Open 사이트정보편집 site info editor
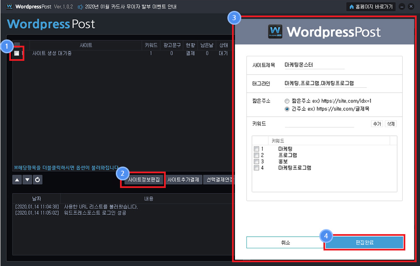 [143, 180]
